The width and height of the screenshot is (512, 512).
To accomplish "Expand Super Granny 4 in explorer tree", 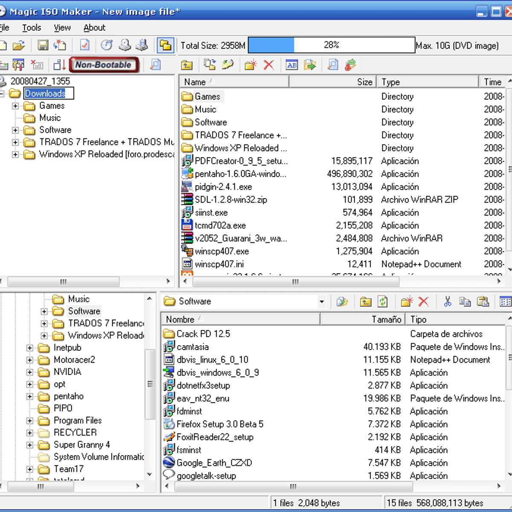I will 30,445.
